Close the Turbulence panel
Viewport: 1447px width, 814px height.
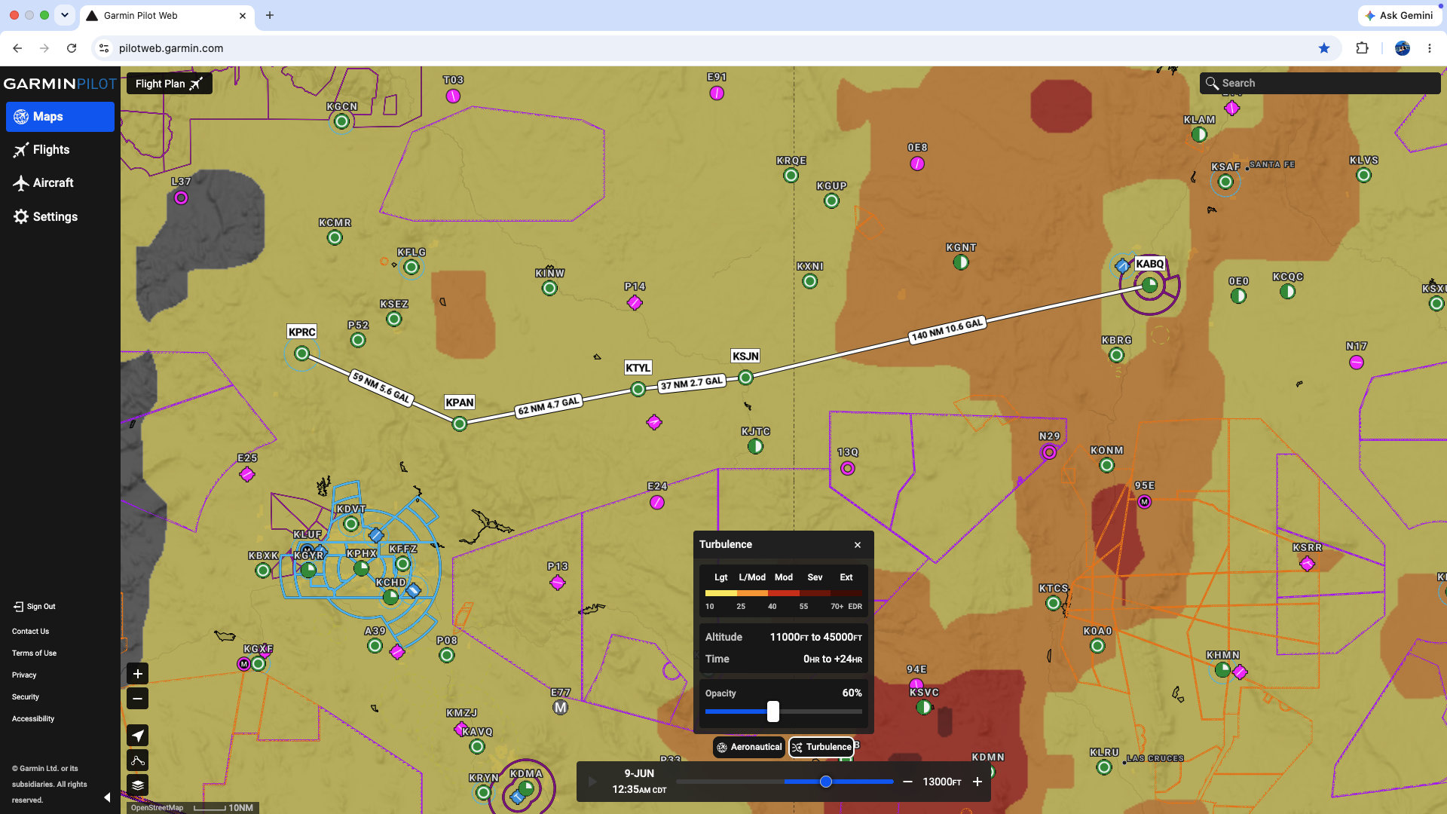[x=858, y=545]
